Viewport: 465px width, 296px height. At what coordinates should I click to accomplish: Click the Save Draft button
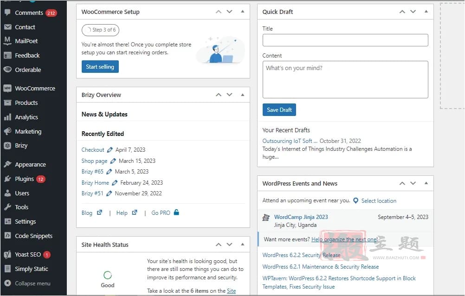point(279,110)
